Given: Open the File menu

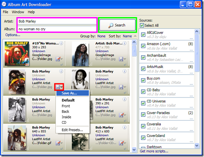Looking at the screenshot, I should click(x=6, y=12).
